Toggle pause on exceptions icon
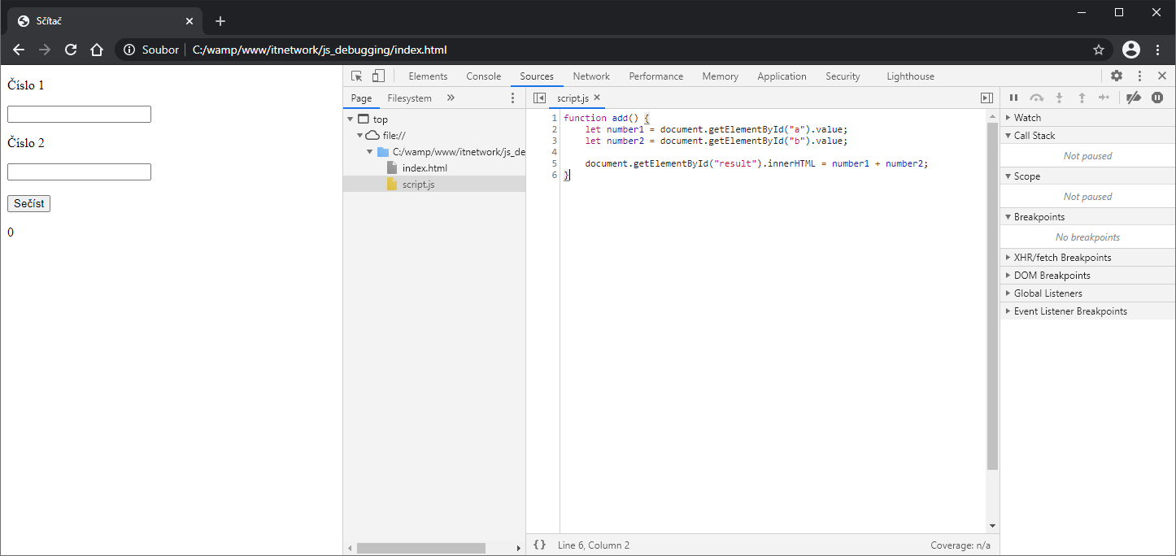This screenshot has width=1176, height=556. click(x=1157, y=98)
